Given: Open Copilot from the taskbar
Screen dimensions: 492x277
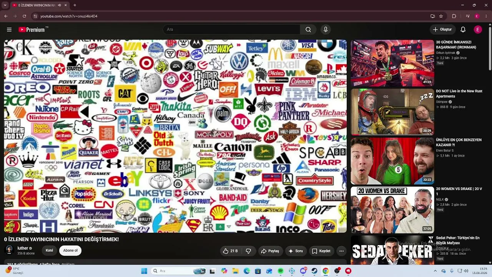Looking at the screenshot, I should click(224, 271).
